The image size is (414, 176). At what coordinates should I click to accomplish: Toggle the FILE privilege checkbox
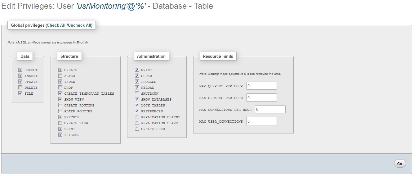(20, 93)
